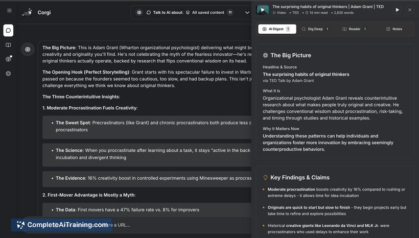Click the AI brain icon in top bar

point(139,13)
